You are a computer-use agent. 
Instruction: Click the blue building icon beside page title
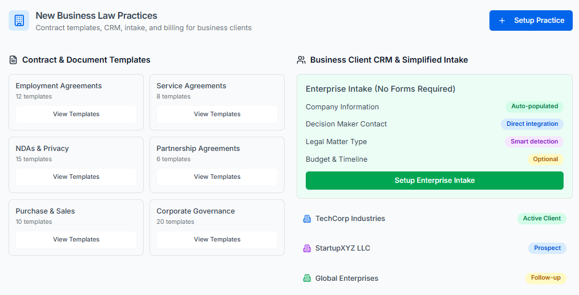pos(19,21)
